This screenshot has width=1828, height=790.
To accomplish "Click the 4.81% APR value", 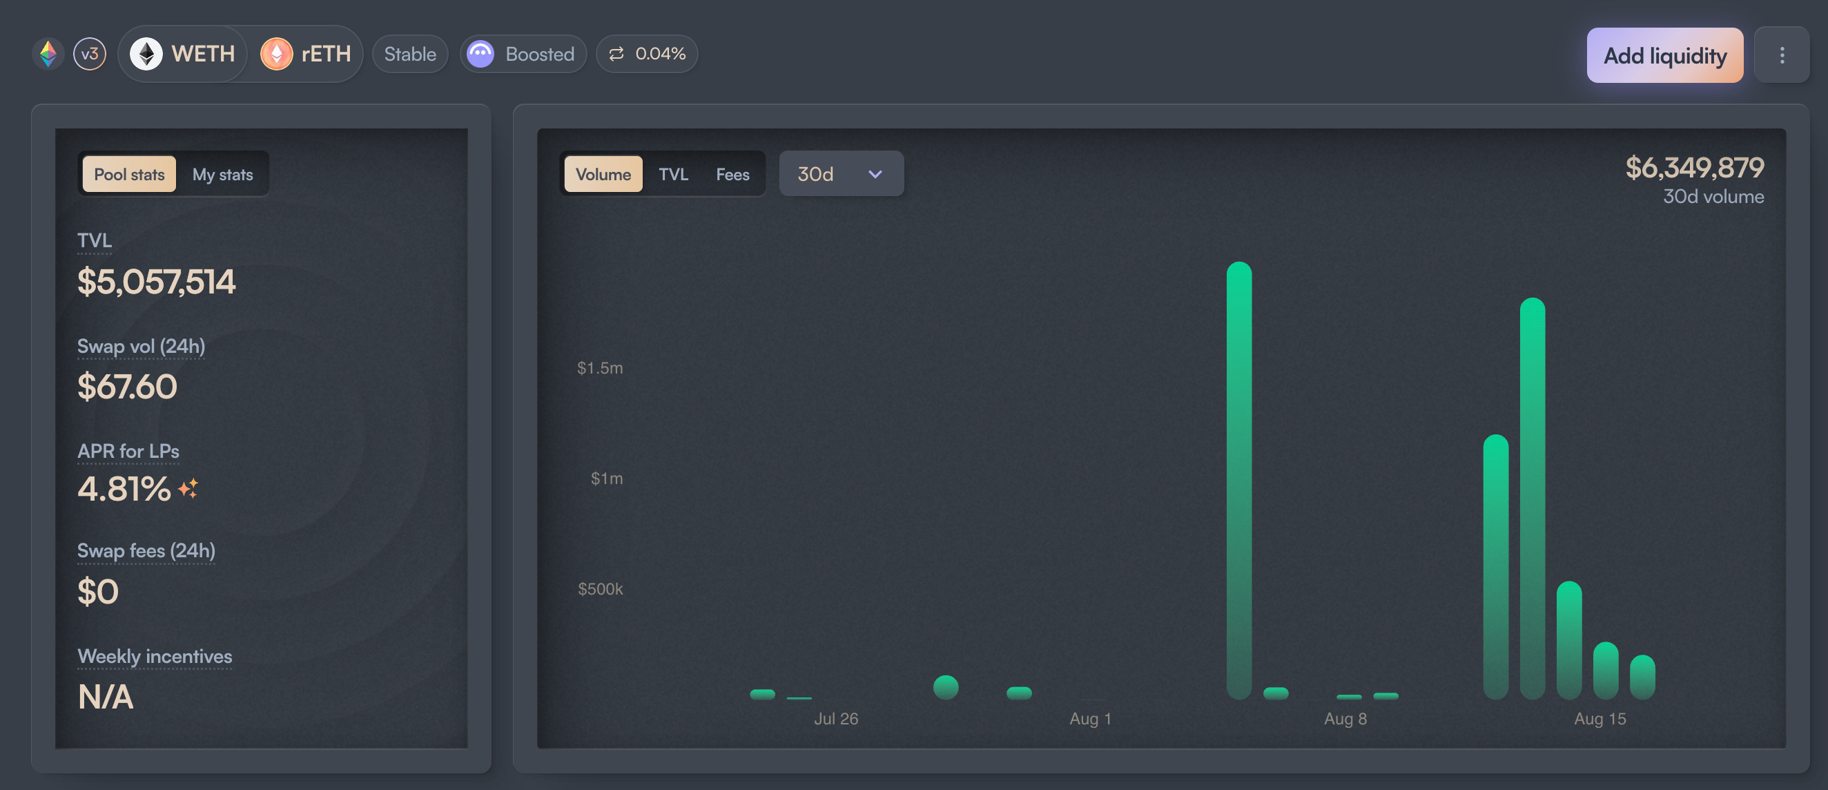I will click(124, 488).
